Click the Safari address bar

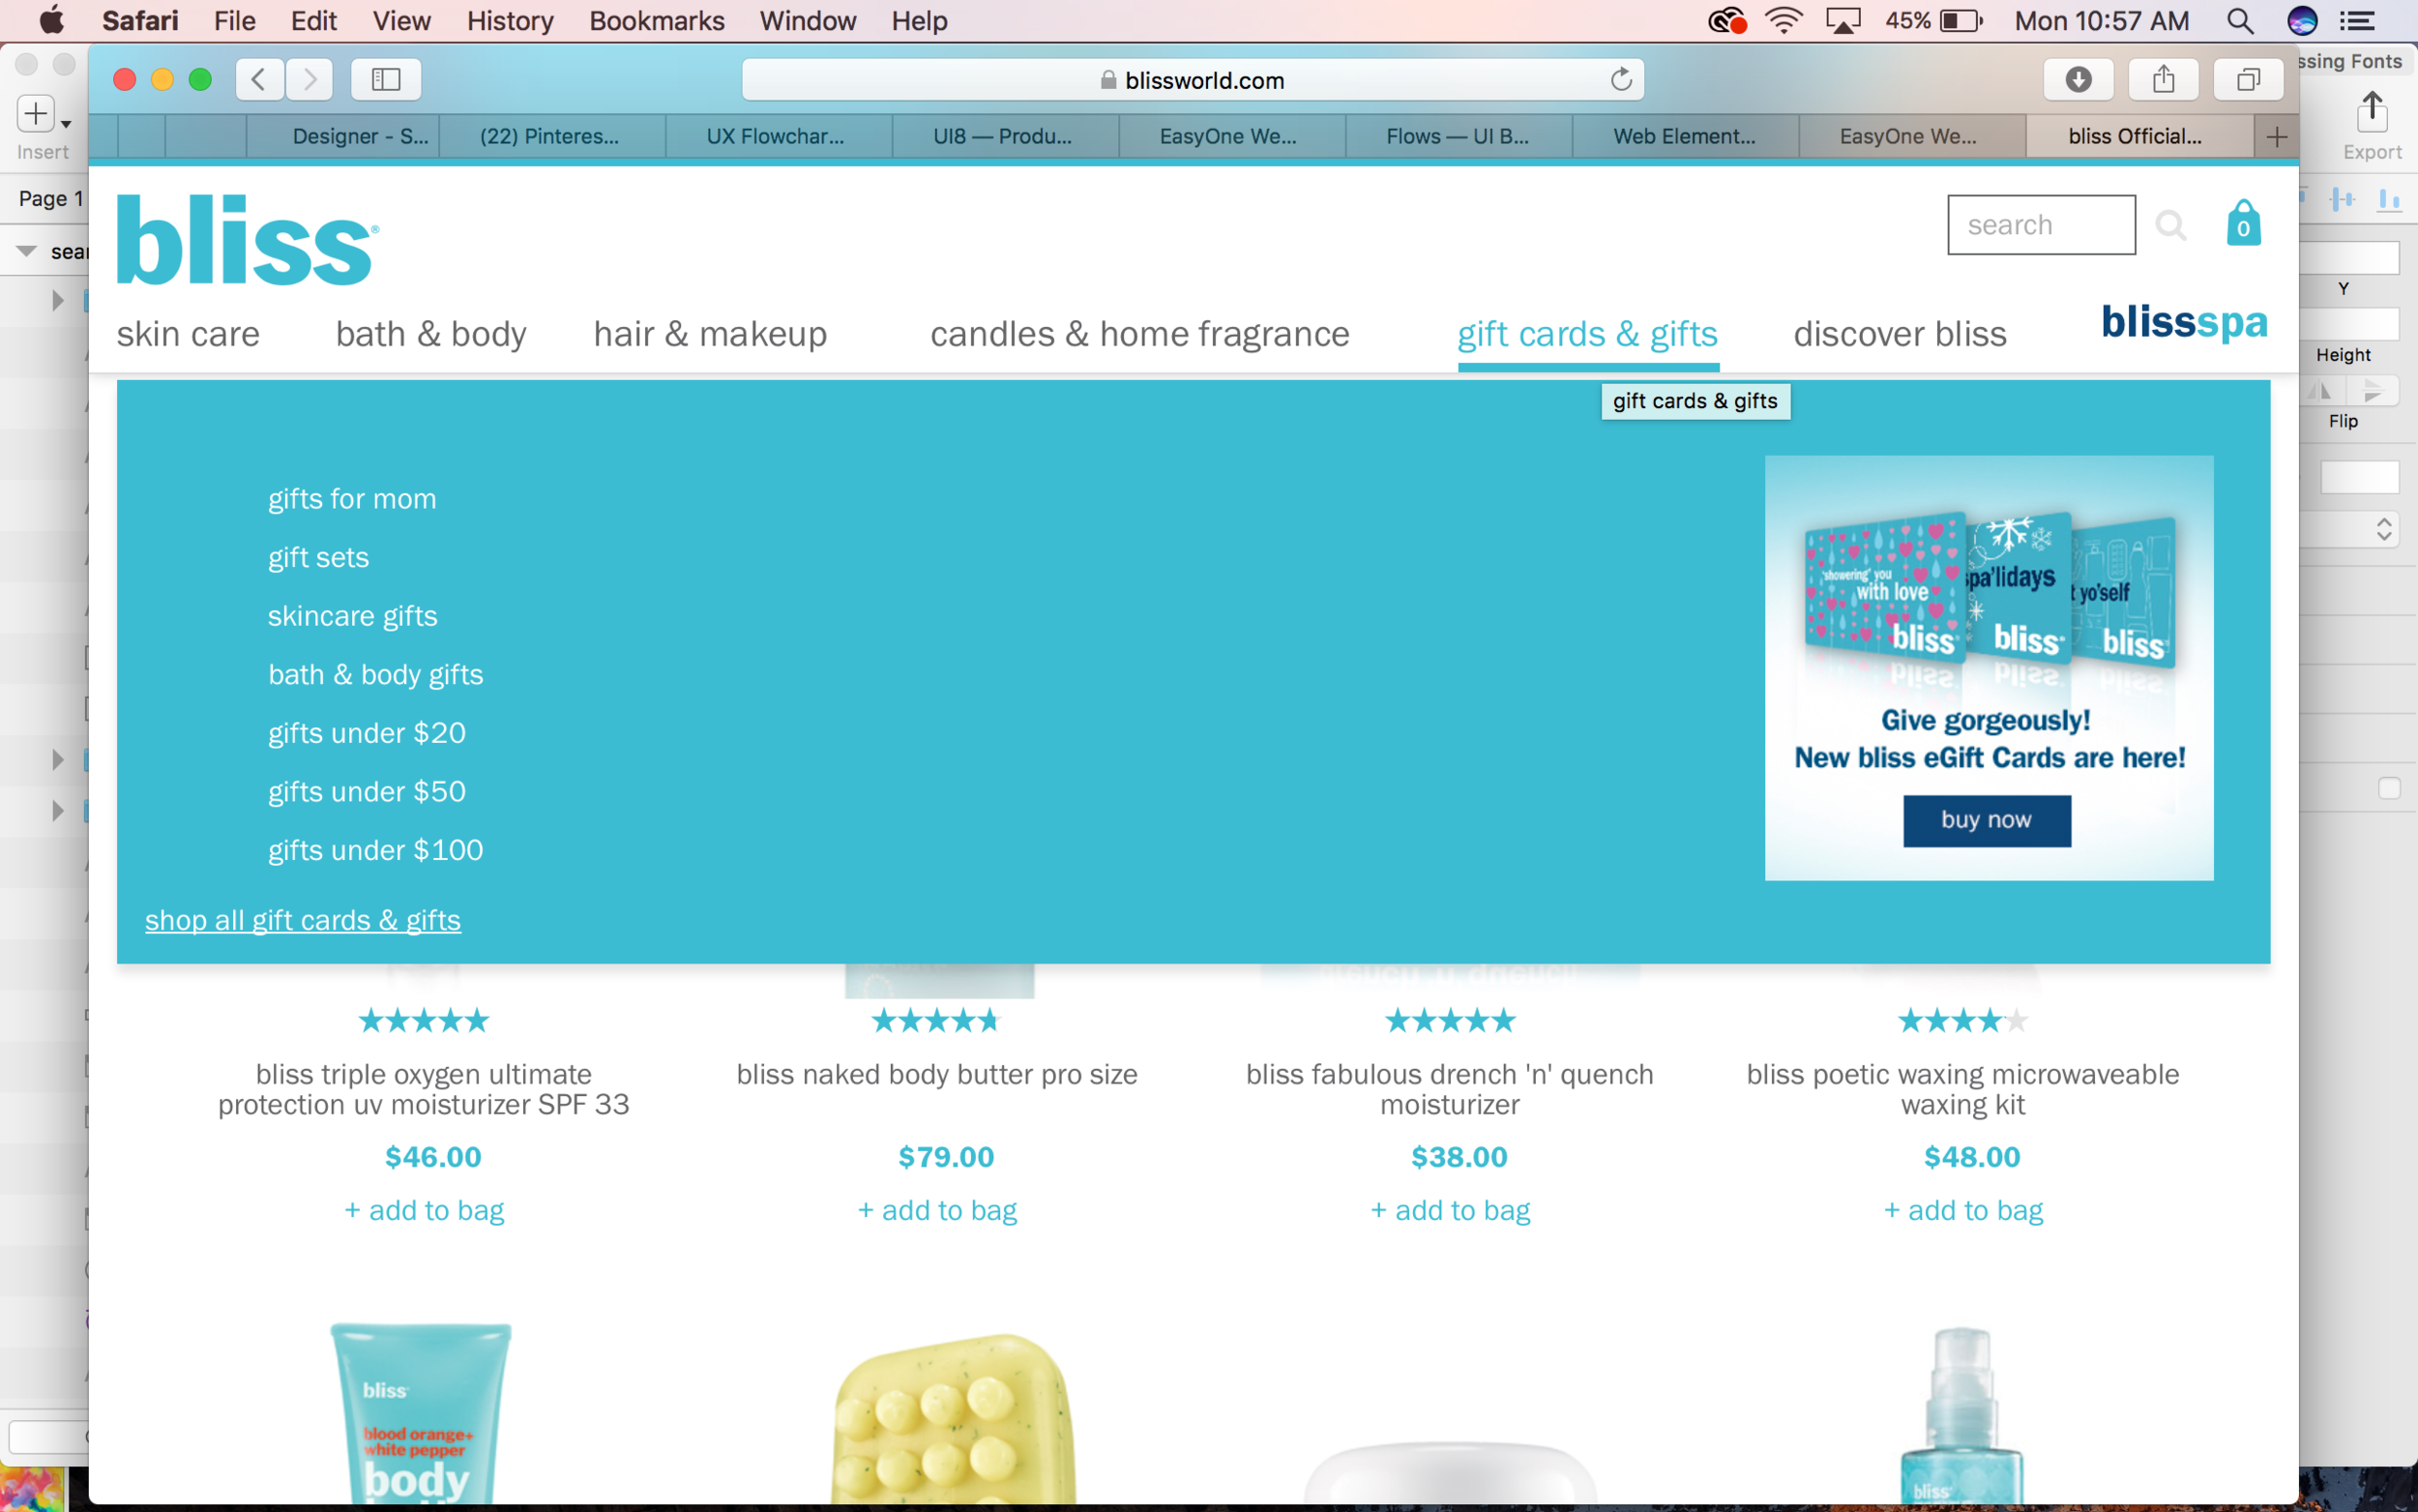(1193, 80)
